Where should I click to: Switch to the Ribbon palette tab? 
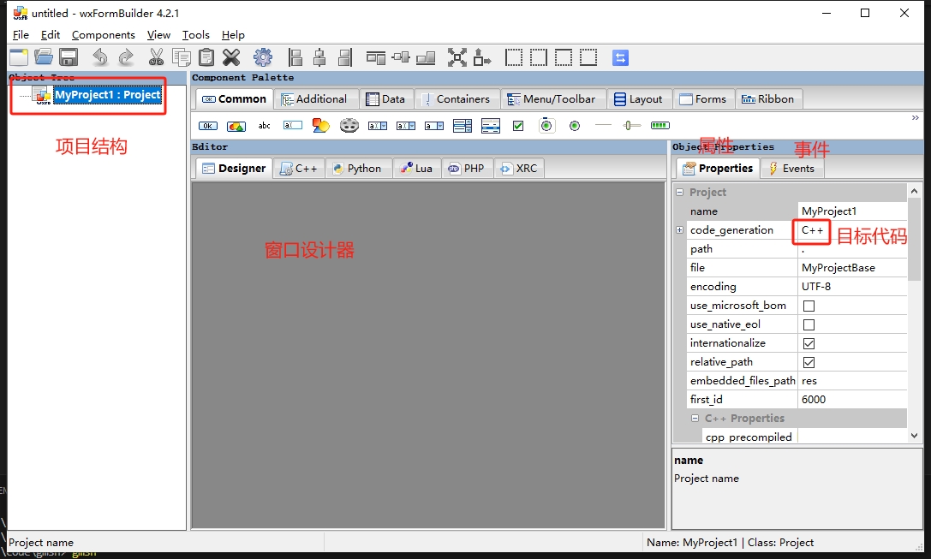coord(769,99)
